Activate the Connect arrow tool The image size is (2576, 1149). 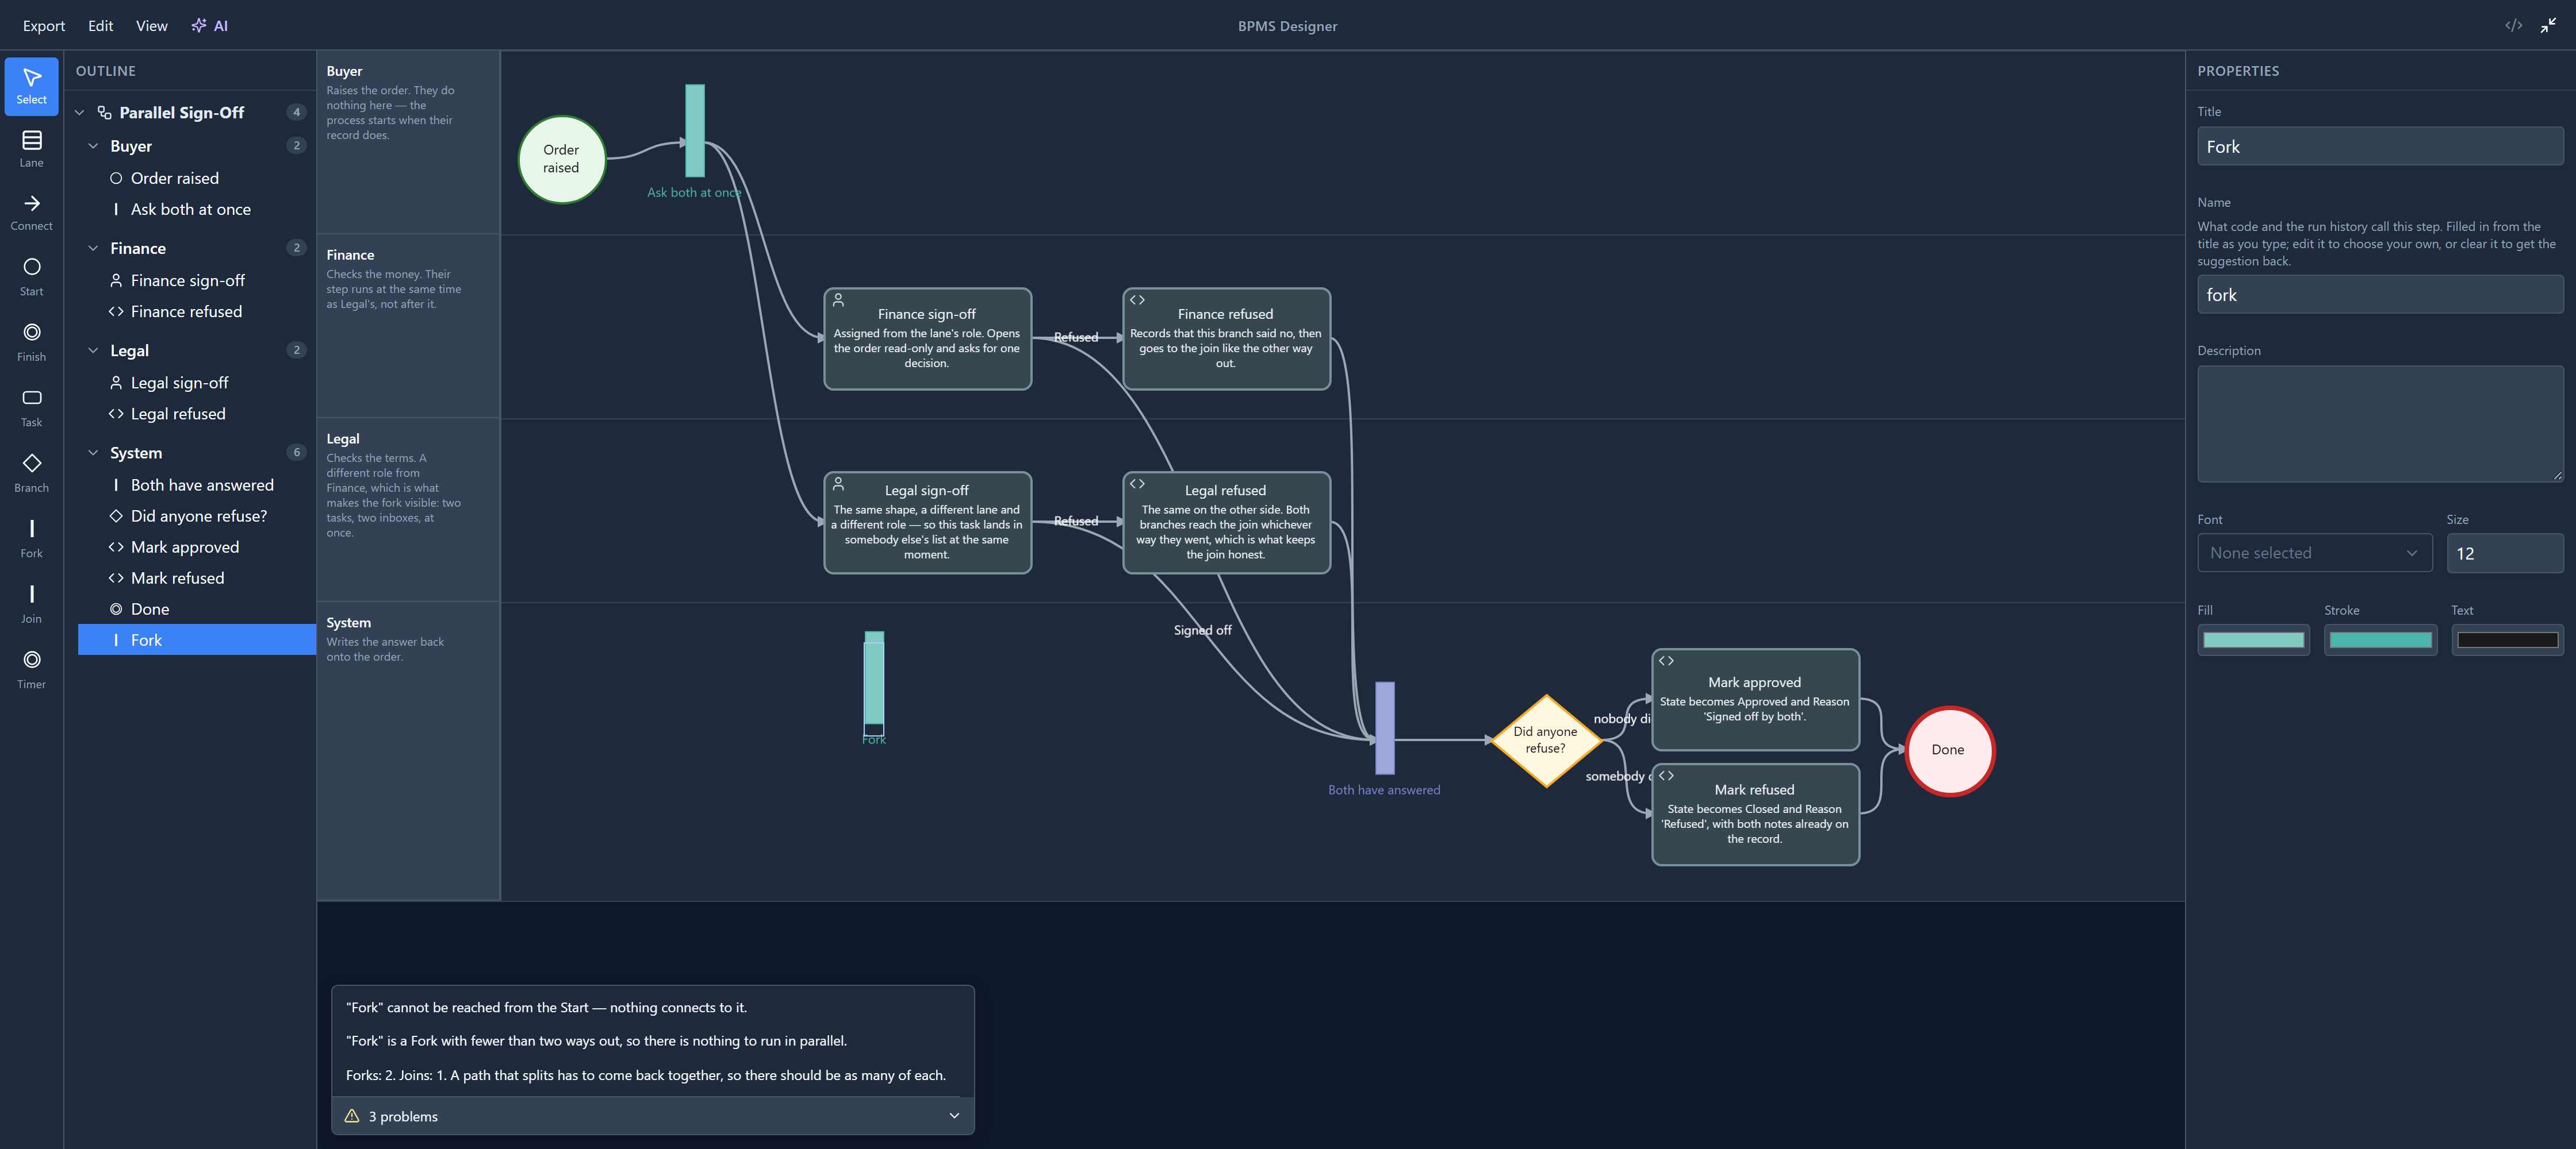point(31,213)
